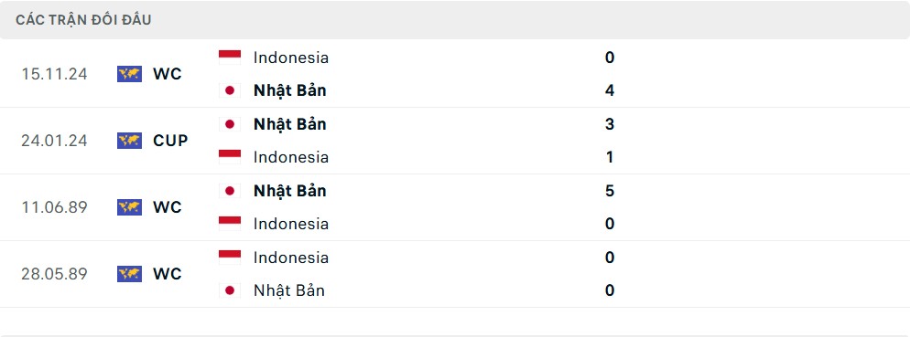Open Nhật Bản team in 11.06.89 match
This screenshot has height=337, width=910.
point(289,191)
